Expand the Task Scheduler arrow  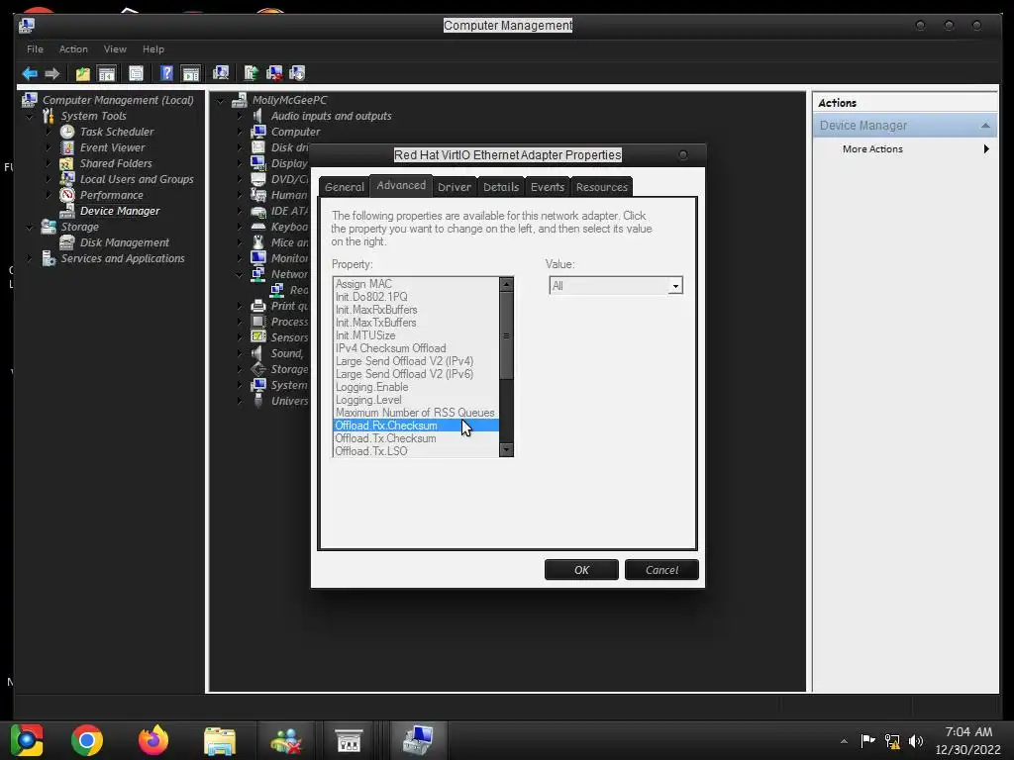[49, 132]
